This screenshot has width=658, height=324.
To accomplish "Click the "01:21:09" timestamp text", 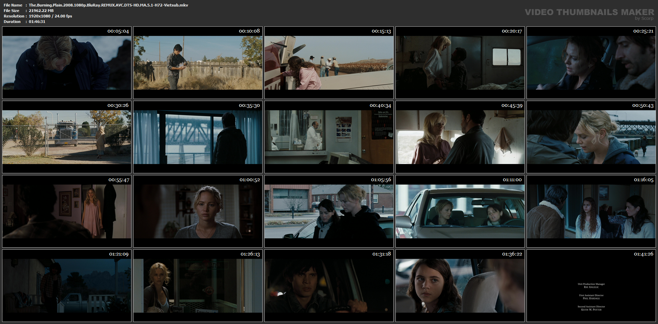I will [119, 254].
